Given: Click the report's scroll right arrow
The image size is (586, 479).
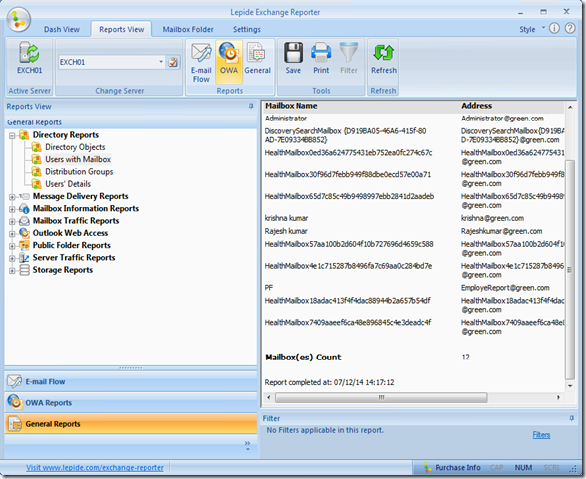Looking at the screenshot, I should click(558, 398).
